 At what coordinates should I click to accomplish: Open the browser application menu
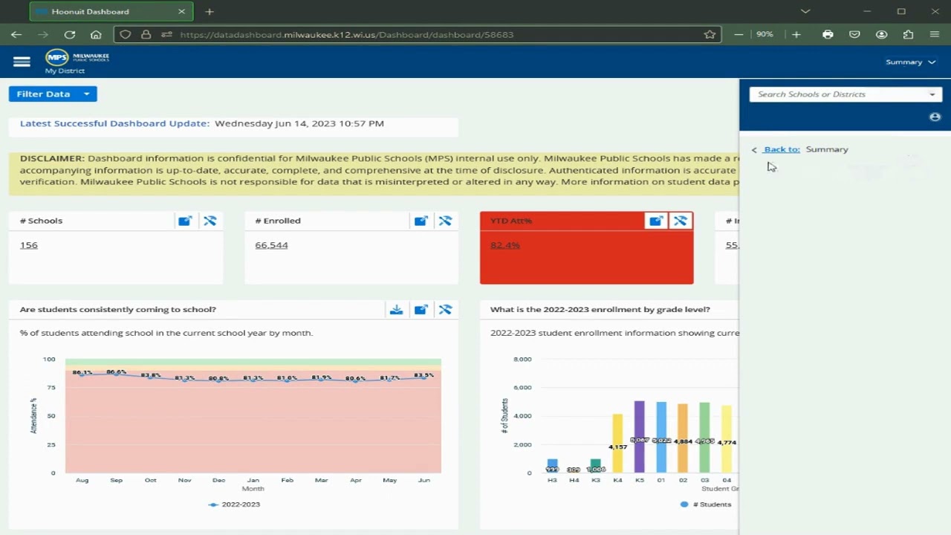pos(935,35)
